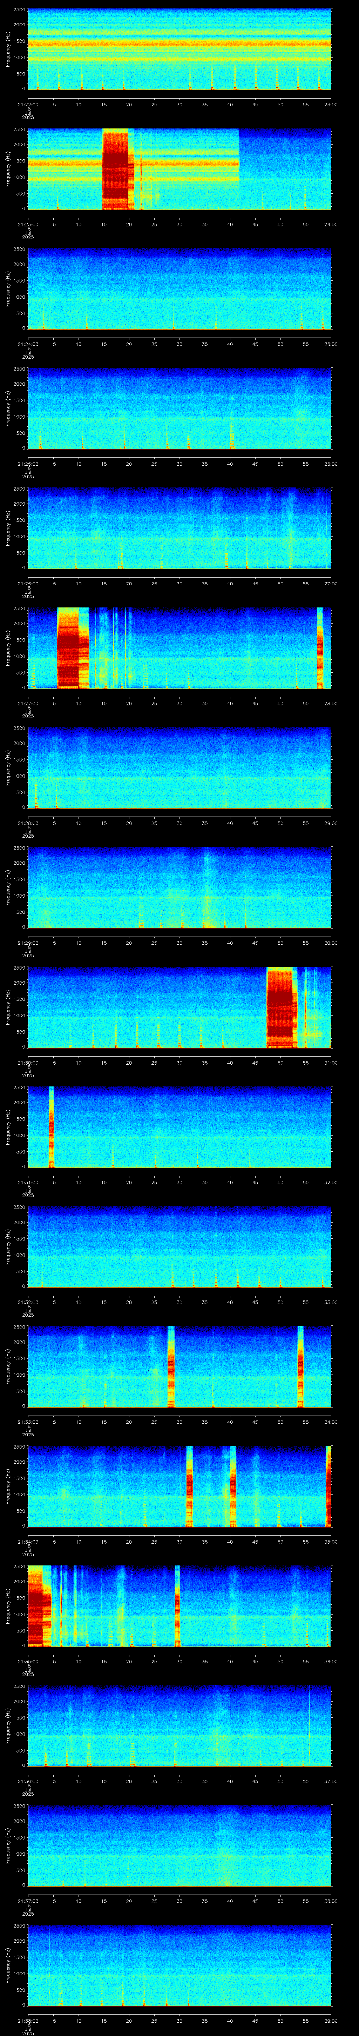Click the 21:25:00 time axis label
The image size is (359, 2036).
point(28,464)
